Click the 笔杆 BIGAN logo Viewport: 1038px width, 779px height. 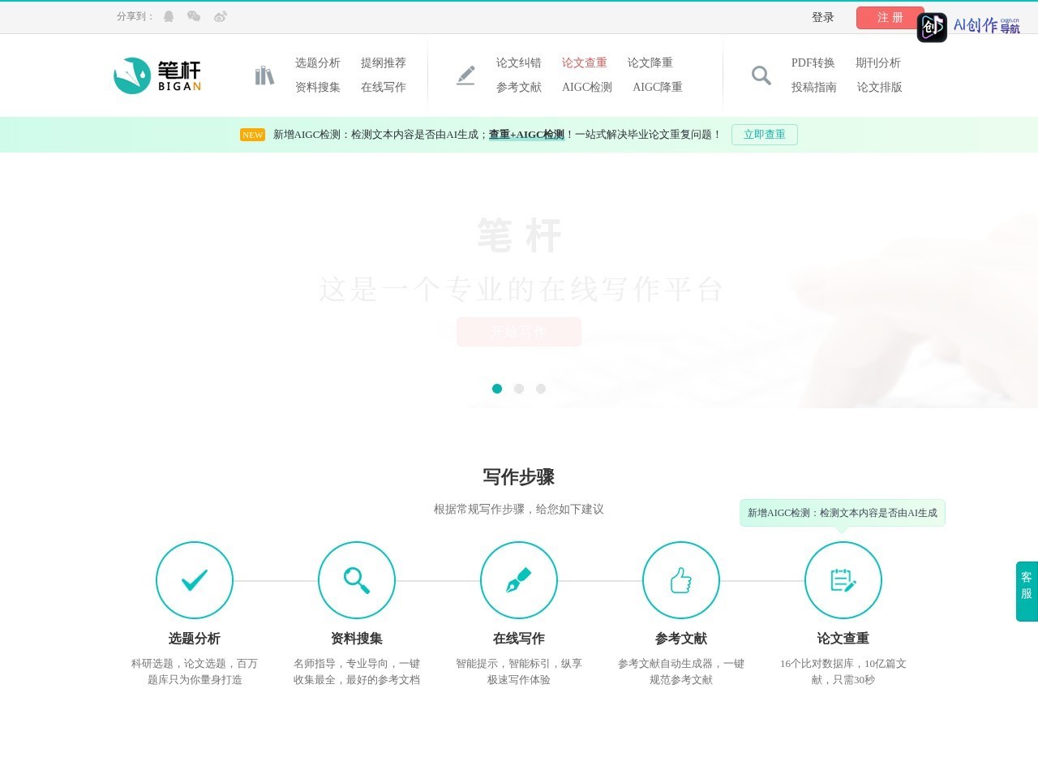(157, 75)
